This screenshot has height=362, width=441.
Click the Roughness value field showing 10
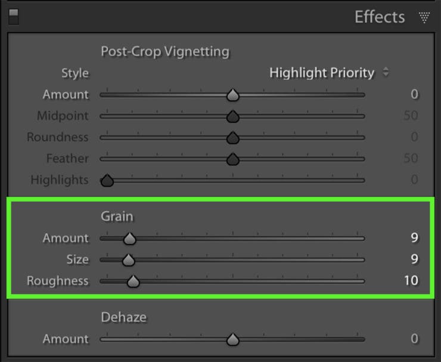coord(411,281)
